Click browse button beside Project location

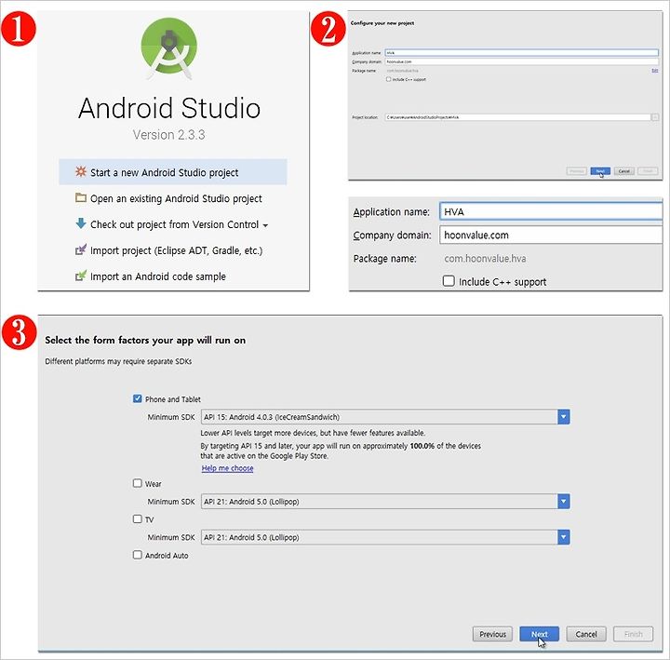(x=654, y=117)
